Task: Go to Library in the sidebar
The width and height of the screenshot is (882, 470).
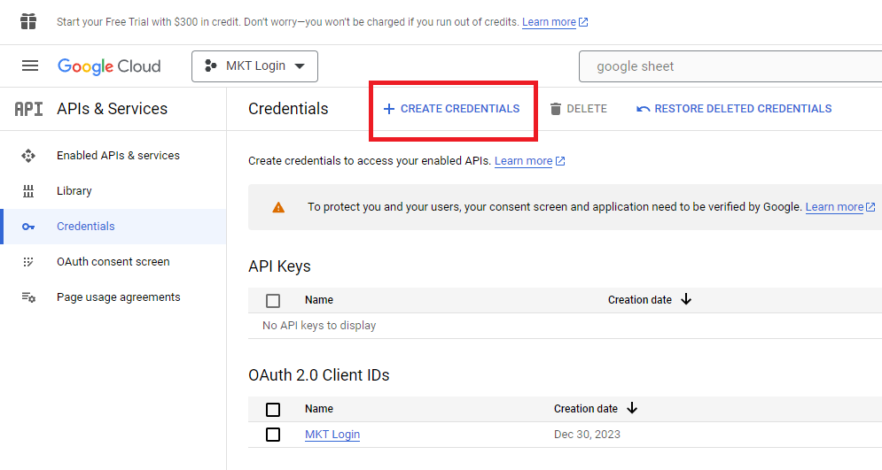Action: [x=74, y=191]
